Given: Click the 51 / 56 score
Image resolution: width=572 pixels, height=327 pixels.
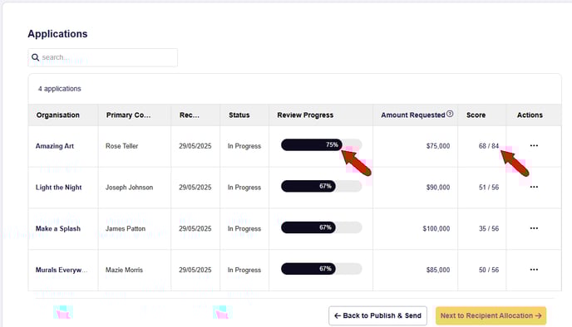Looking at the screenshot, I should [x=489, y=188].
